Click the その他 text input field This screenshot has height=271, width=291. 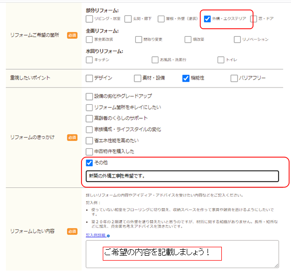(182, 176)
